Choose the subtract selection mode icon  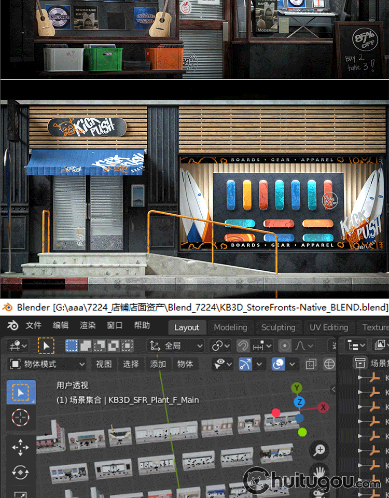(x=100, y=345)
